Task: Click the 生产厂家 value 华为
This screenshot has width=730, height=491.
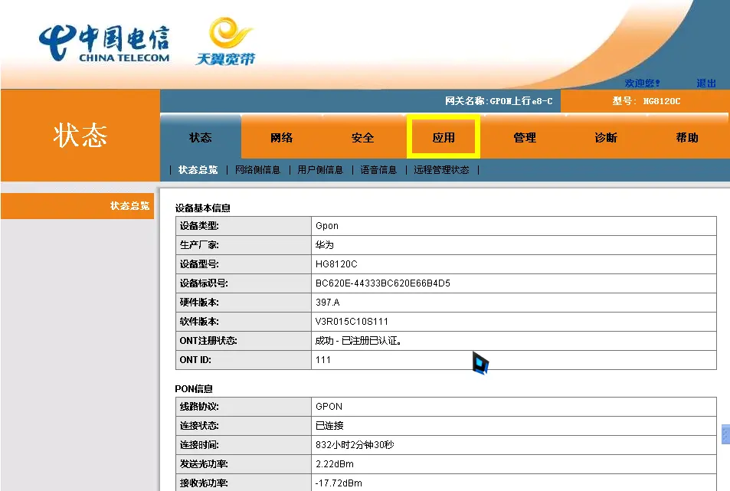Action: pyautogui.click(x=325, y=245)
